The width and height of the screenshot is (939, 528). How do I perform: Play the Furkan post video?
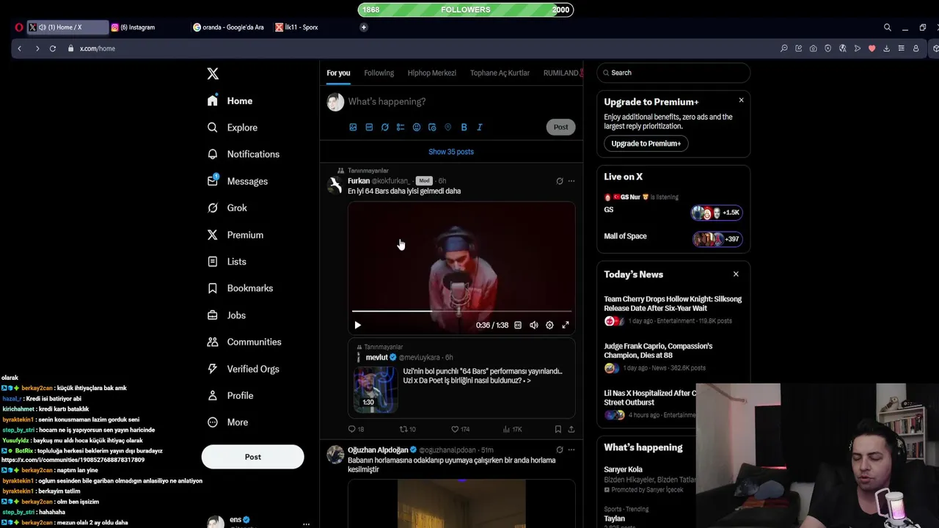[358, 325]
